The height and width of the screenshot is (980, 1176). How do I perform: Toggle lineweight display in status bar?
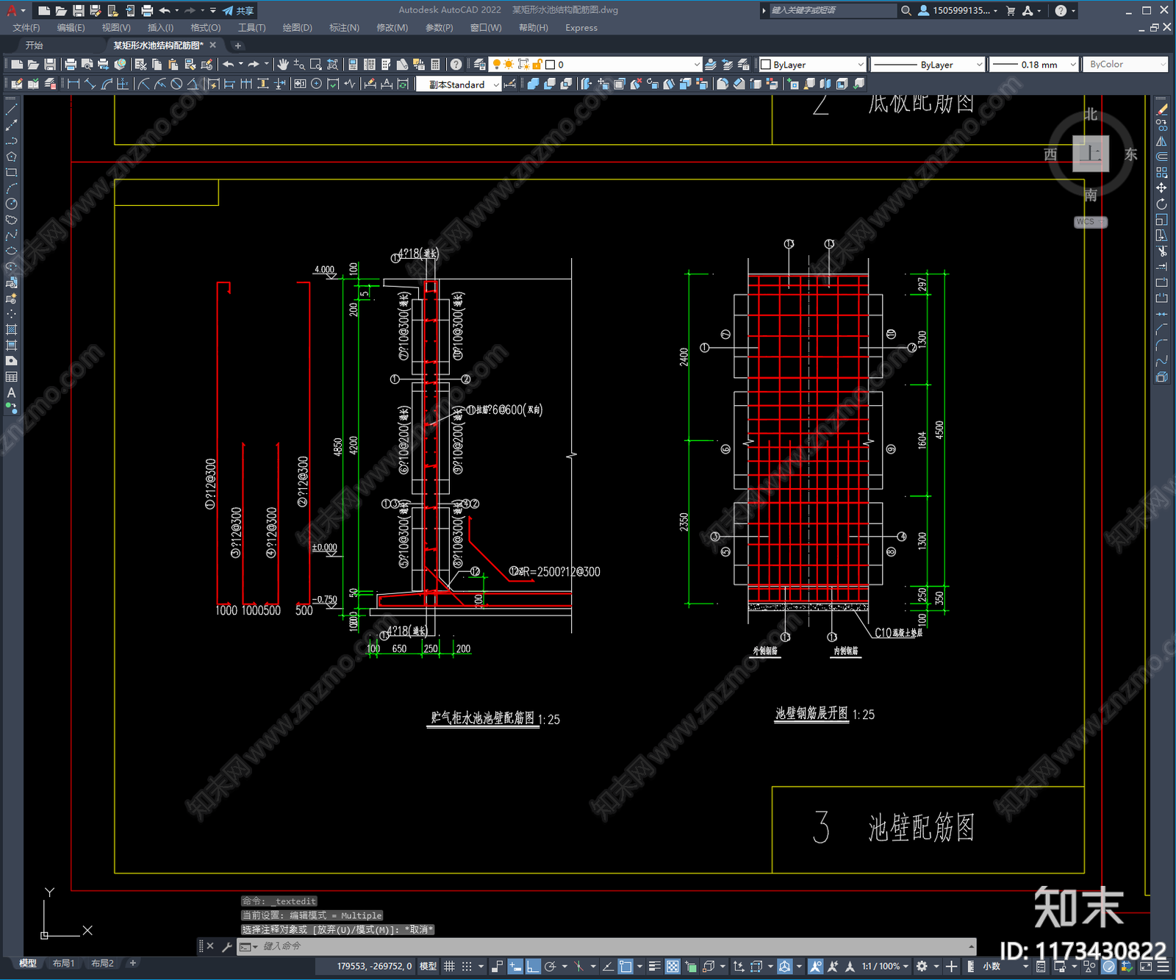click(654, 966)
